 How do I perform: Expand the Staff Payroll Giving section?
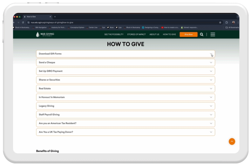125,114
